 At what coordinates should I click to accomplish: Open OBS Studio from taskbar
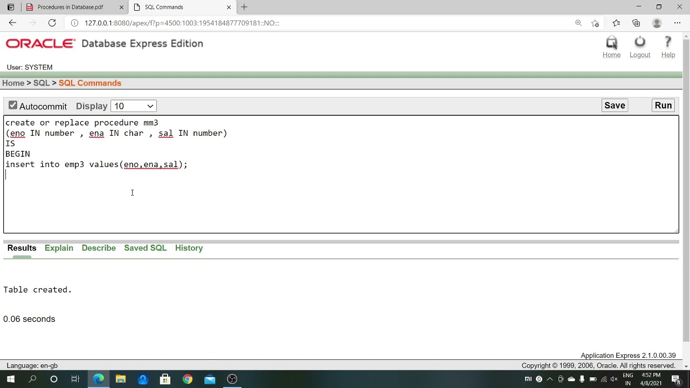tap(232, 379)
